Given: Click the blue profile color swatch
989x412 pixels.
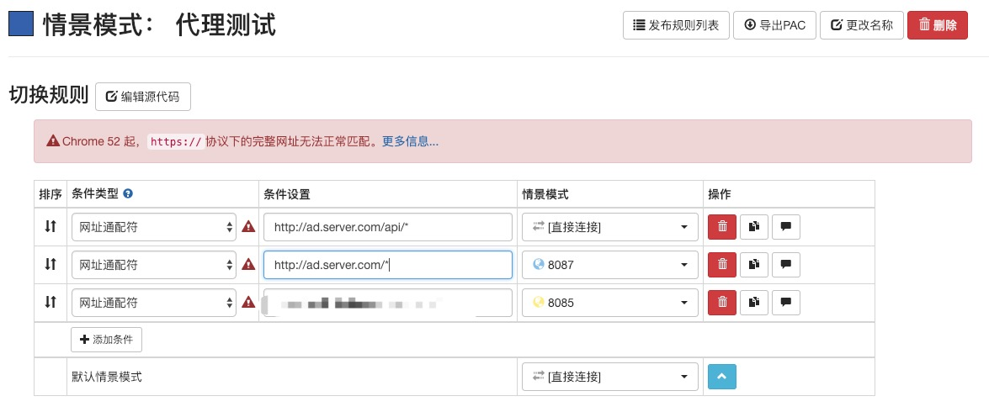Looking at the screenshot, I should coord(21,24).
